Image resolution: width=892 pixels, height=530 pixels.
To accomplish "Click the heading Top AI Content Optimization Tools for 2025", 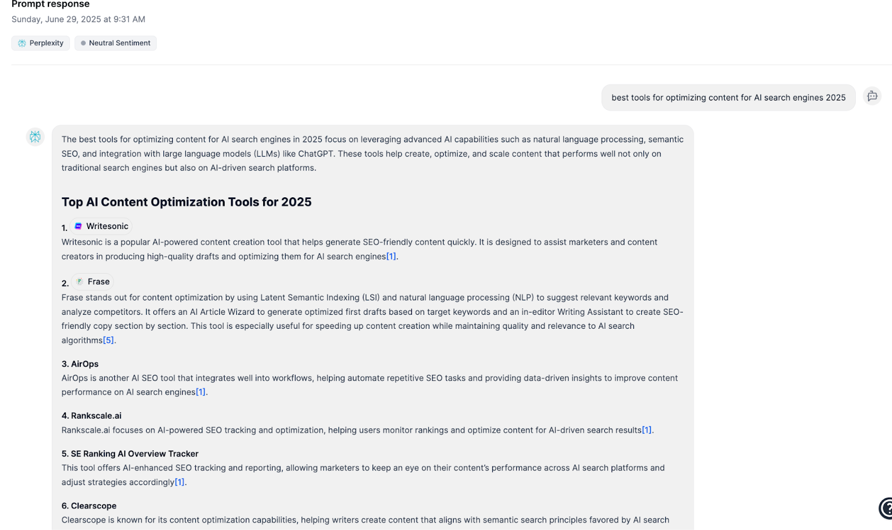I will (186, 202).
